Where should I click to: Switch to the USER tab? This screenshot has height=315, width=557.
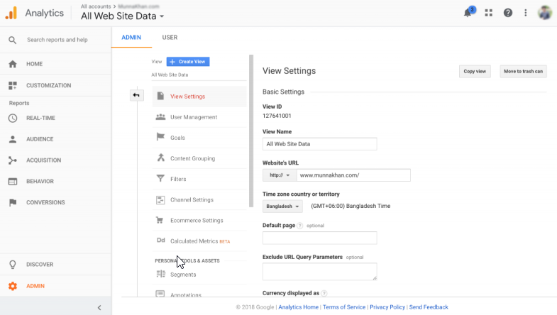click(x=170, y=37)
